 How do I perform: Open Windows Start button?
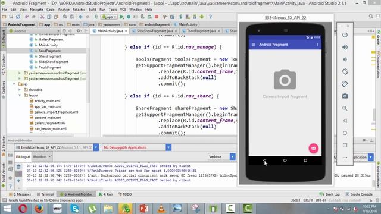coord(7,209)
